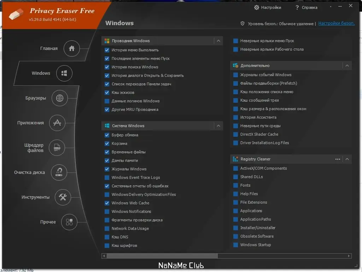Open the Приложения app icon
Image resolution: width=362 pixels, height=272 pixels.
pyautogui.click(x=57, y=123)
